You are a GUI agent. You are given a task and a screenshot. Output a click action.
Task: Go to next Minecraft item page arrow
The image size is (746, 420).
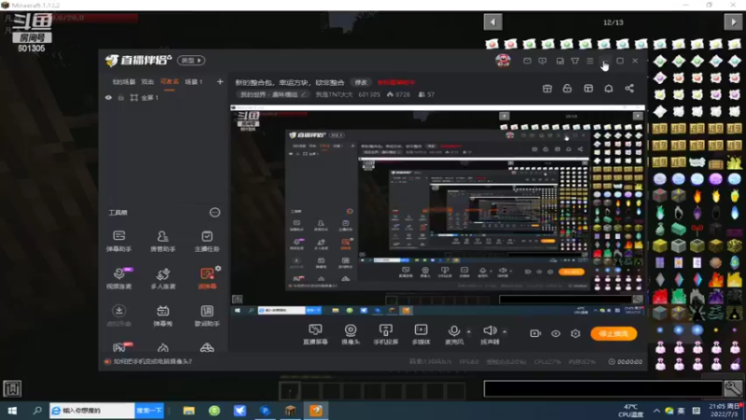pyautogui.click(x=733, y=21)
